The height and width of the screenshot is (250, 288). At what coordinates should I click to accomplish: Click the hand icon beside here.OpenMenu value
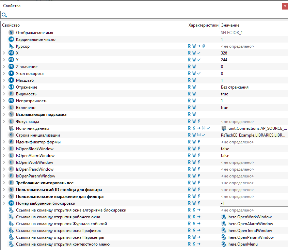[x=224, y=244]
